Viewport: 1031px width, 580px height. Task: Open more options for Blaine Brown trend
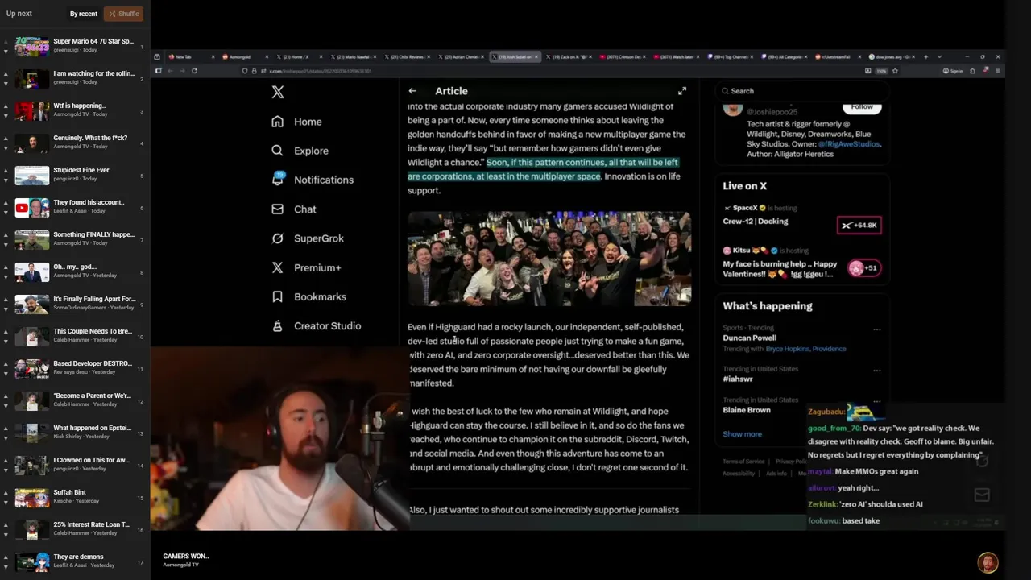(877, 401)
